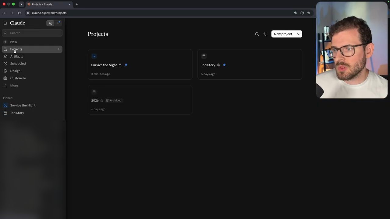Open the Customize section
Screen dimensions: 390x219
[32, 78]
